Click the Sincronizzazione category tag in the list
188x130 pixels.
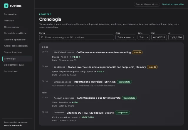click(x=62, y=82)
